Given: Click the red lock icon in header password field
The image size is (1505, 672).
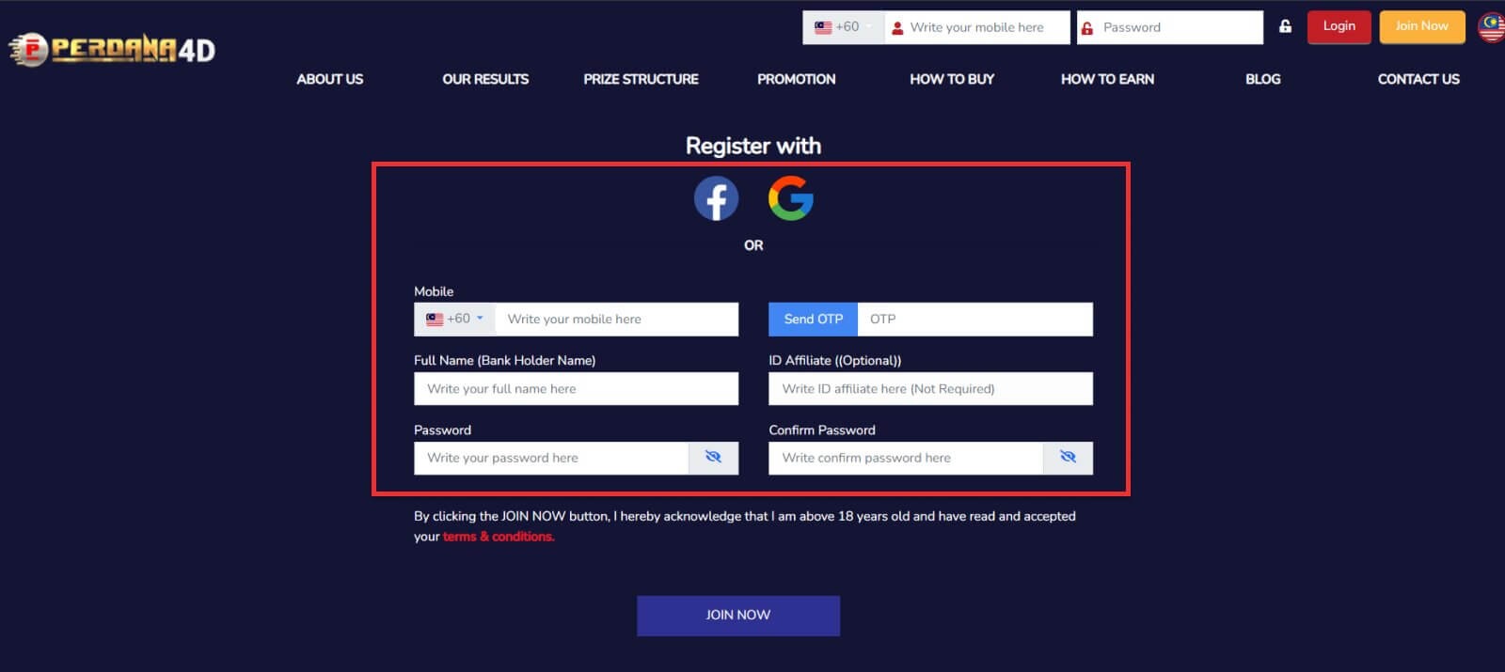Looking at the screenshot, I should tap(1087, 28).
